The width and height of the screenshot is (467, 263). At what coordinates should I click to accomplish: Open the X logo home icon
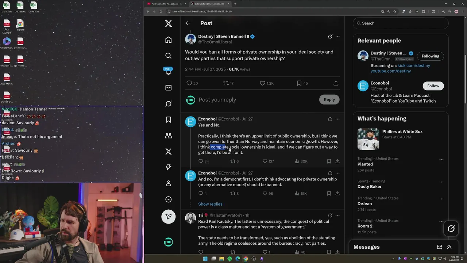coord(168,23)
